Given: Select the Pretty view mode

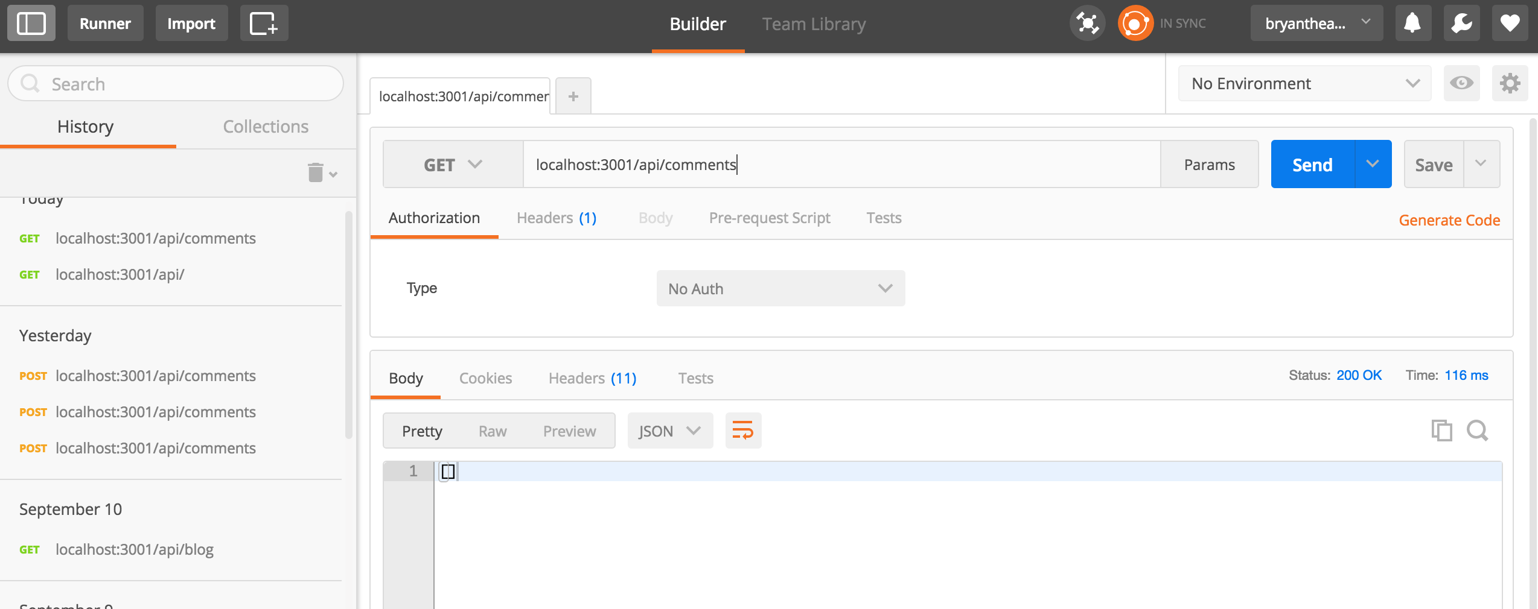Looking at the screenshot, I should (422, 431).
